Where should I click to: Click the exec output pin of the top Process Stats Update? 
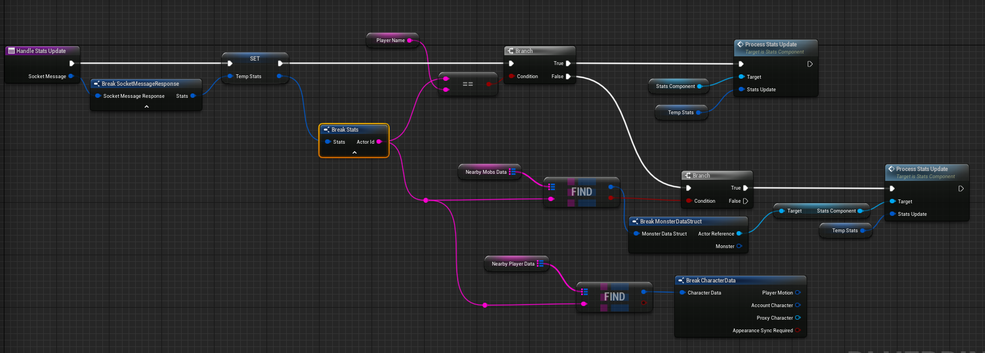[x=810, y=64]
